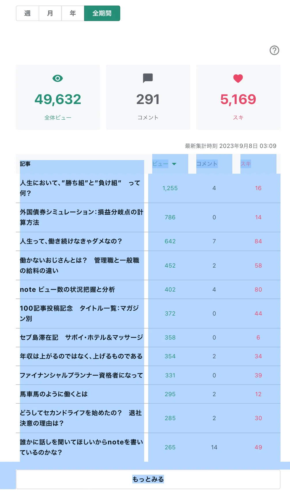The width and height of the screenshot is (290, 497).
Task: Sort table by コメント column header
Action: tap(207, 164)
